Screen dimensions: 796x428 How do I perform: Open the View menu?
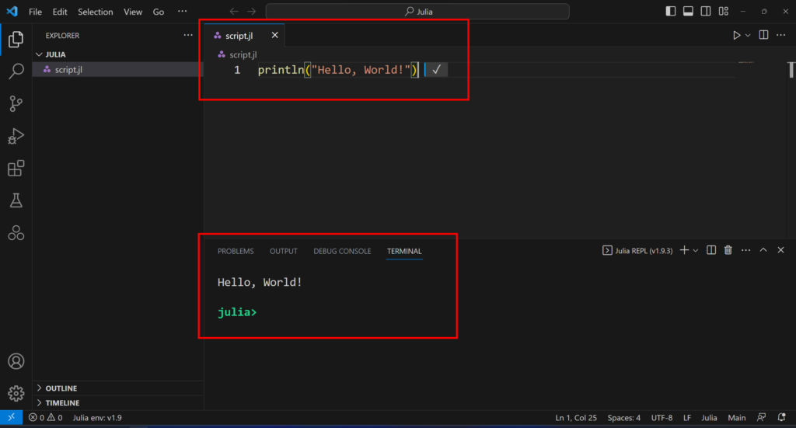(132, 12)
